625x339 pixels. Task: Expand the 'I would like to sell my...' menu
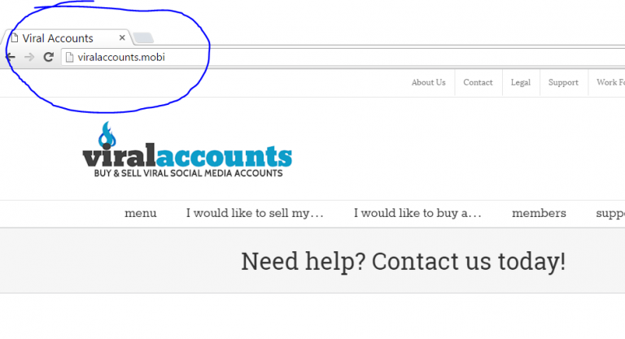[x=255, y=213]
